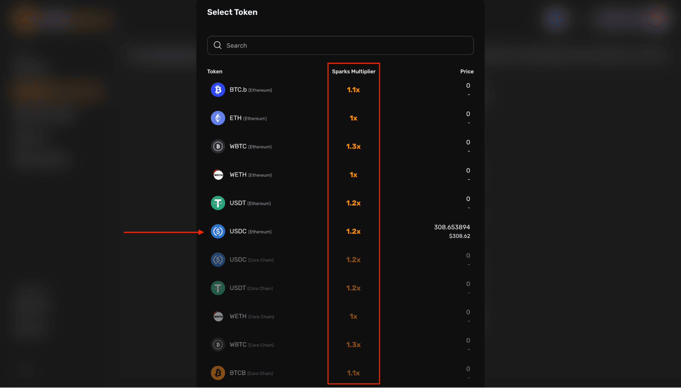Select the USDT (Core Chain) token label
The image size is (681, 388).
tap(251, 288)
